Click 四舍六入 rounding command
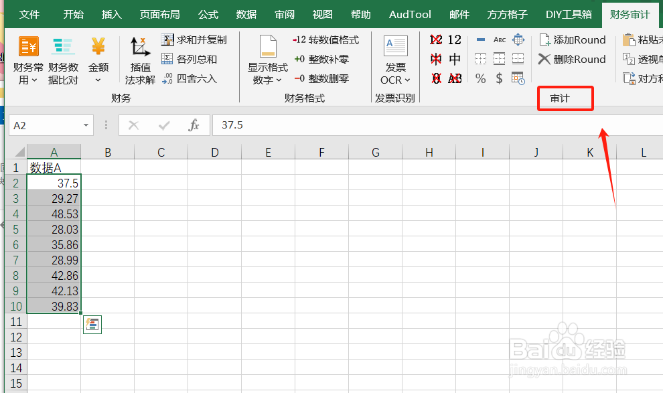The height and width of the screenshot is (393, 663). pos(189,78)
